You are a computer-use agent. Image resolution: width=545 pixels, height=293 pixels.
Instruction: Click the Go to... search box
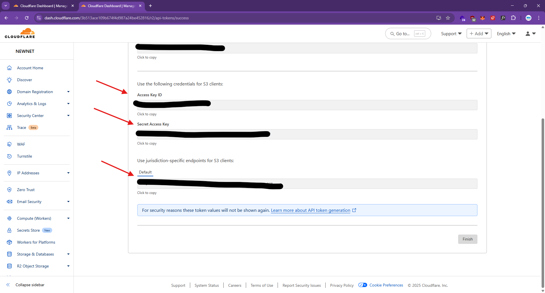tap(408, 34)
